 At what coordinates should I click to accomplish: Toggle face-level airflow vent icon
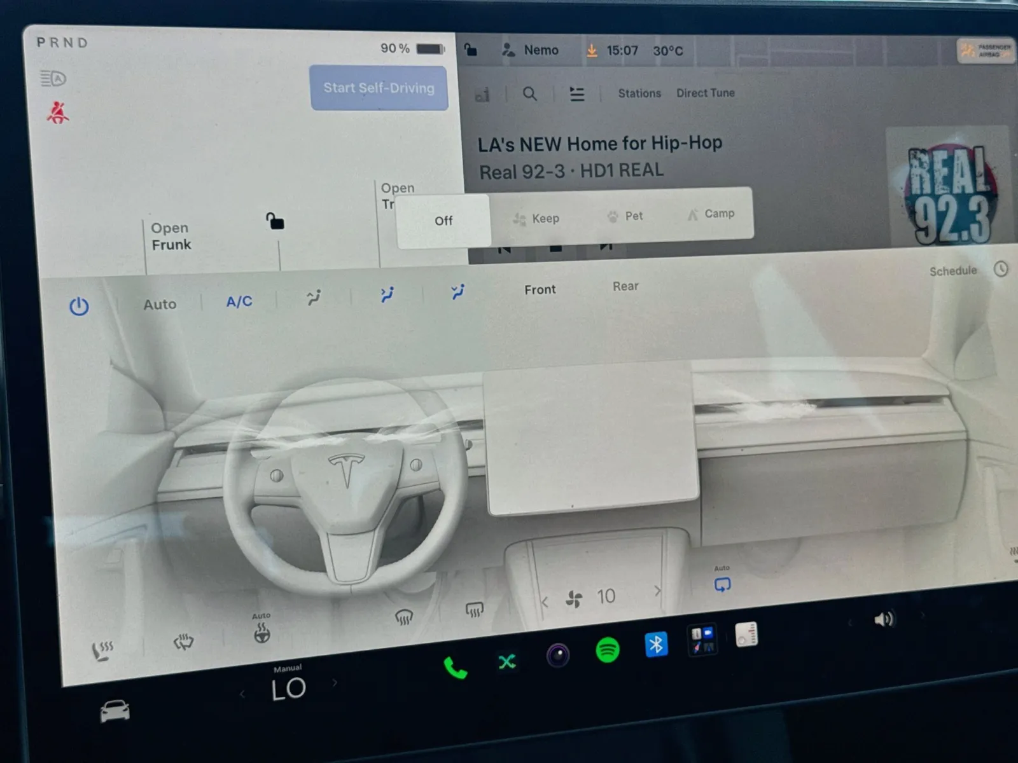coord(387,294)
